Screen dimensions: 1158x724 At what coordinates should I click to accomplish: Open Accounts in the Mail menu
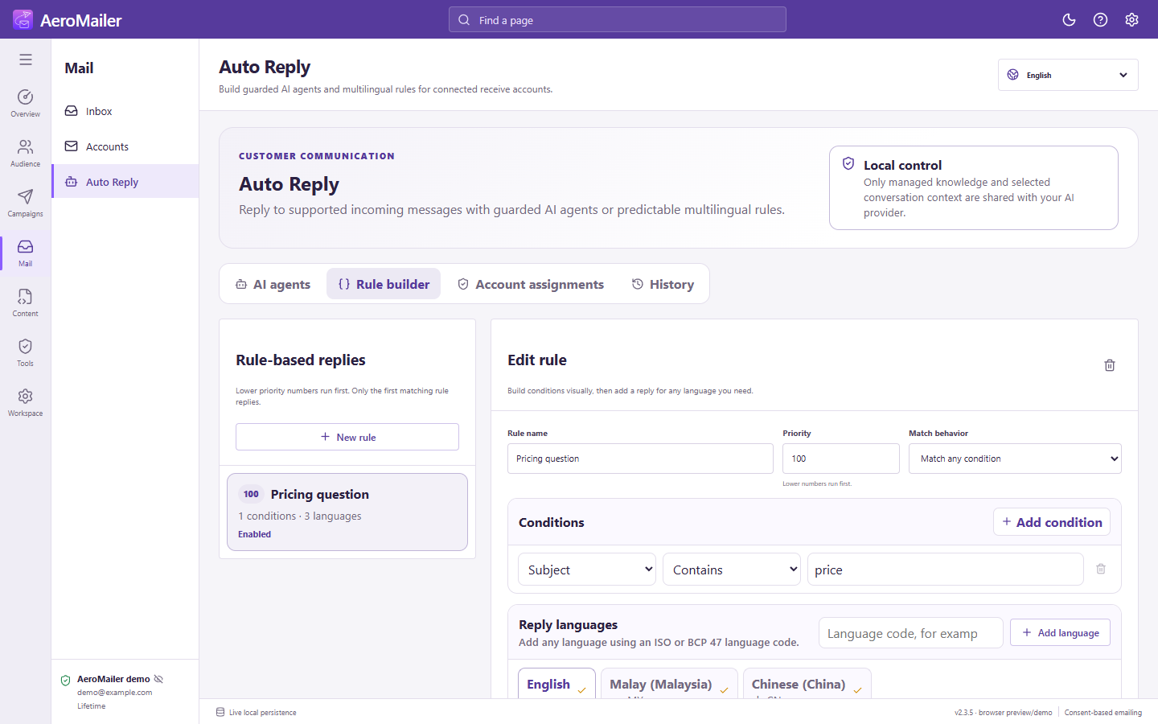[x=125, y=146]
